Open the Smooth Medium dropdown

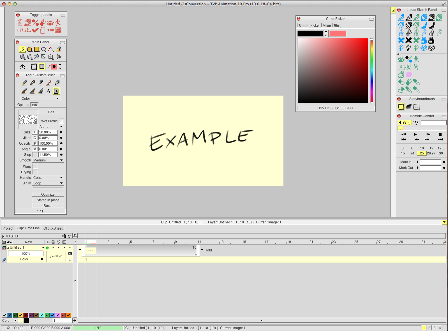point(48,160)
